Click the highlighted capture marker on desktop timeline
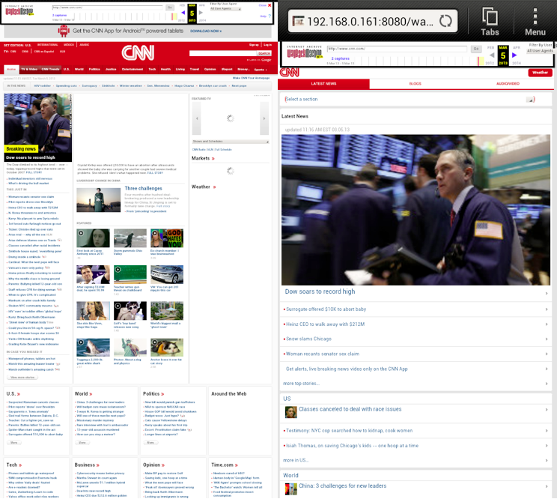557x499 pixels. (174, 16)
